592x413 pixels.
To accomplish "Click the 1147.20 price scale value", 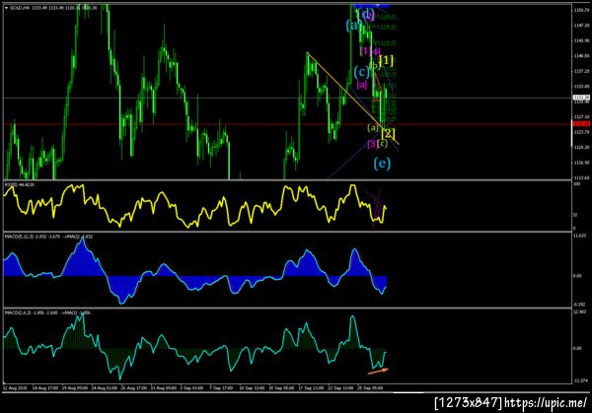I will tap(581, 26).
